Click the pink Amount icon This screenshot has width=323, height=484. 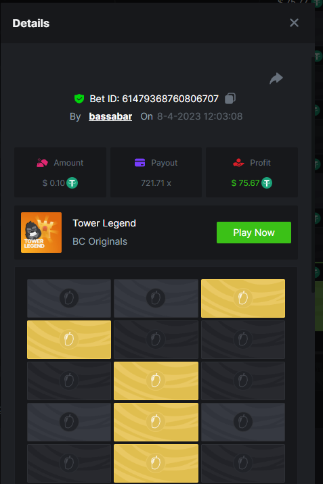pos(42,162)
